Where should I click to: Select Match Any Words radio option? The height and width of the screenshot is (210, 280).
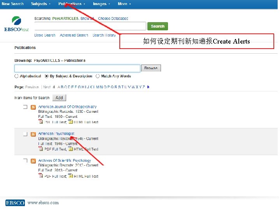pos(98,76)
